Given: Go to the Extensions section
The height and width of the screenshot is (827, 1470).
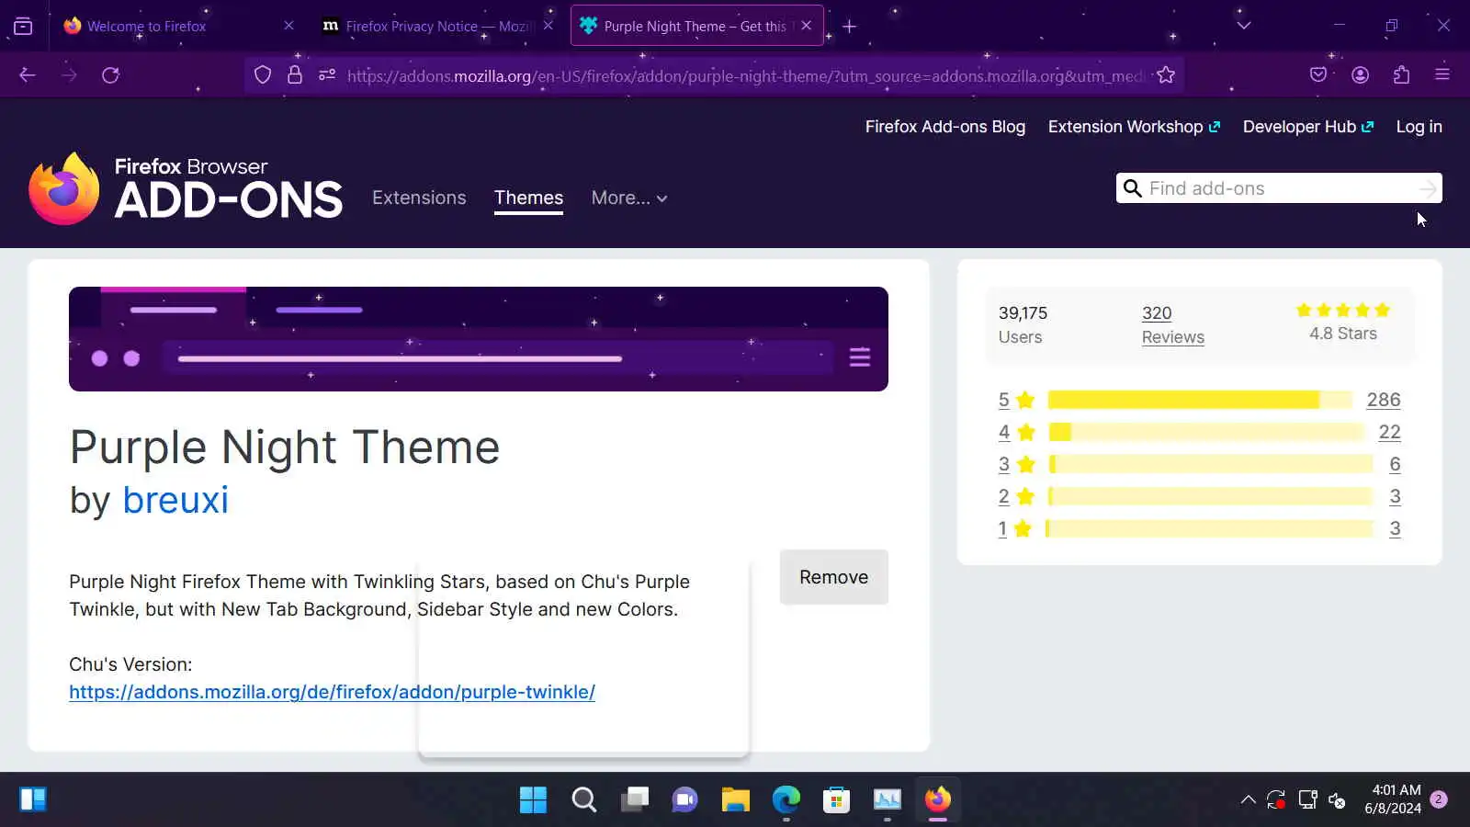Looking at the screenshot, I should click(419, 198).
